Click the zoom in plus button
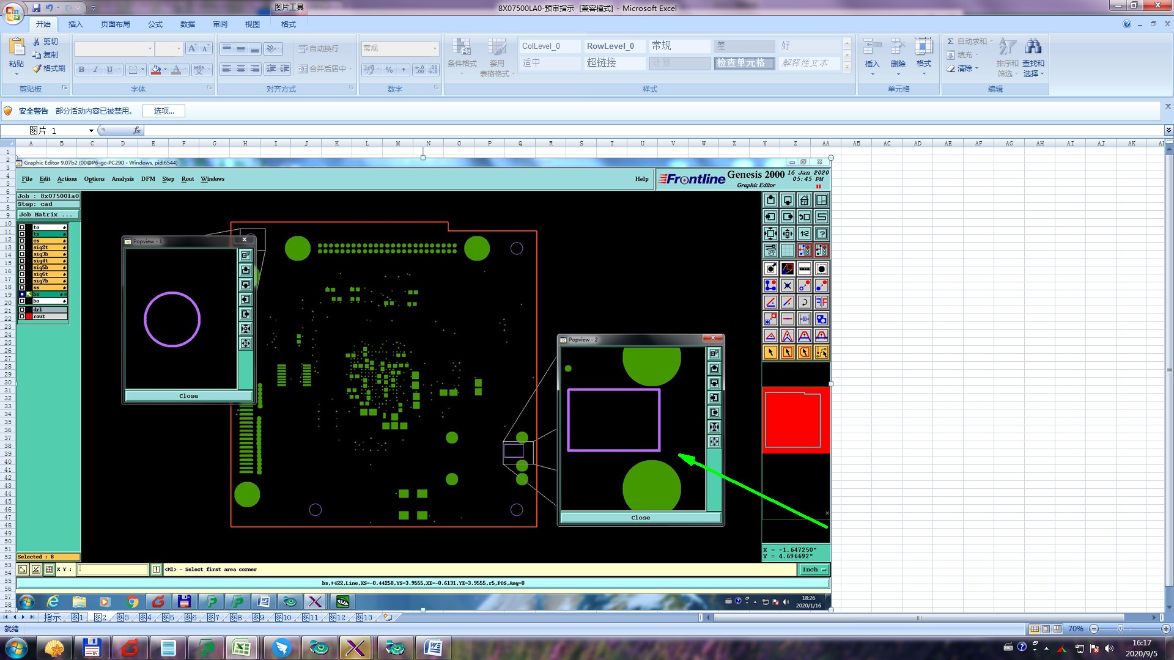The width and height of the screenshot is (1174, 660). coord(1165,629)
